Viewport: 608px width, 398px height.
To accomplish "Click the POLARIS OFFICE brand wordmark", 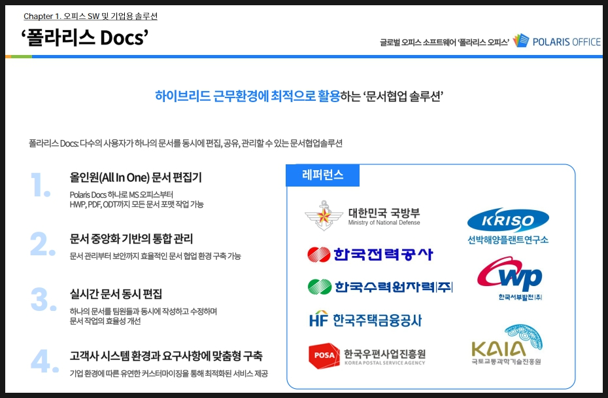I will click(x=567, y=42).
